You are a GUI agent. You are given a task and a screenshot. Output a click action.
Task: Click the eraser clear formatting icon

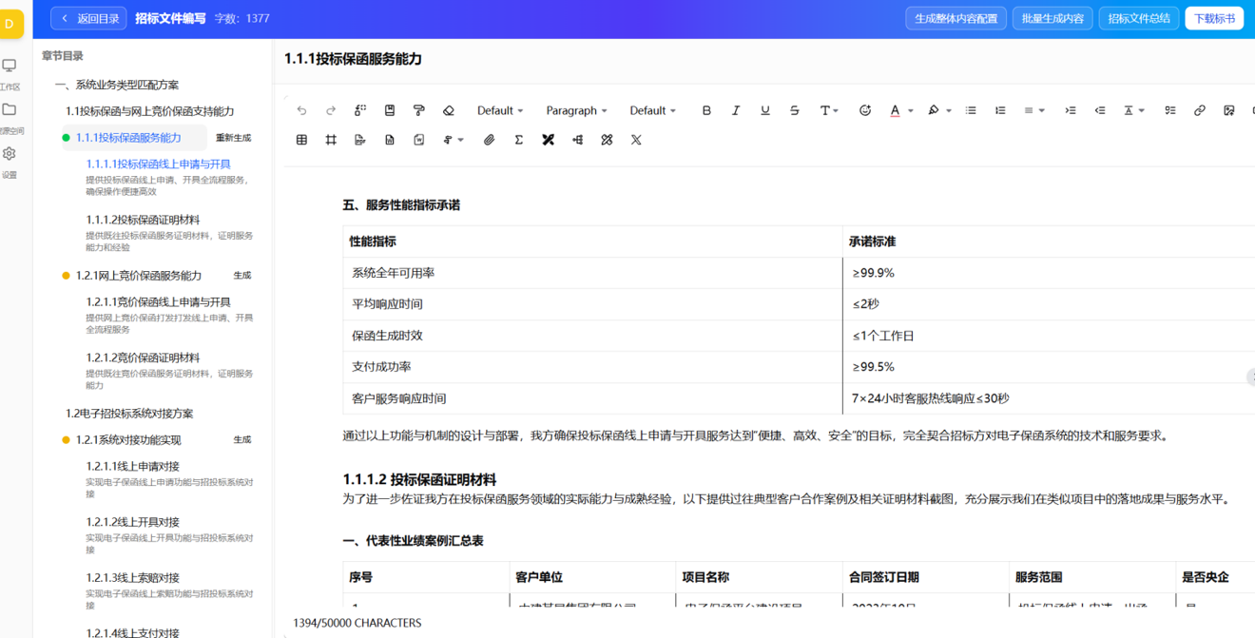click(449, 110)
